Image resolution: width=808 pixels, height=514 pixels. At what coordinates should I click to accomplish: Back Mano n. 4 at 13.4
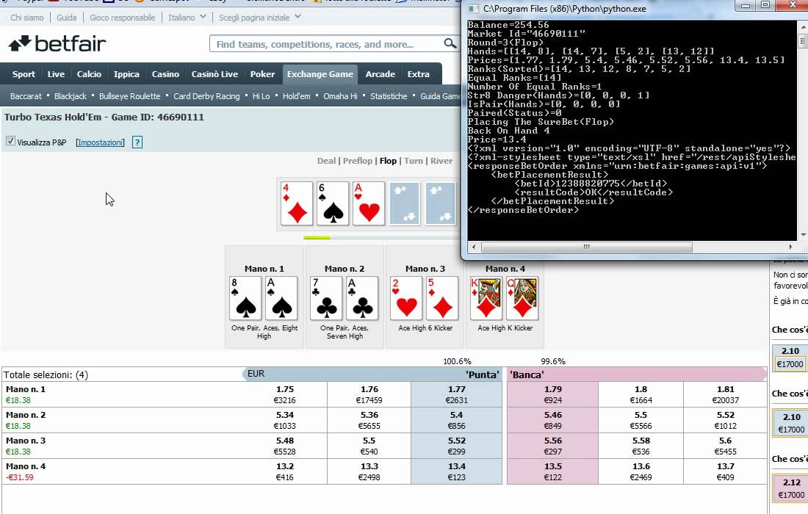point(457,471)
